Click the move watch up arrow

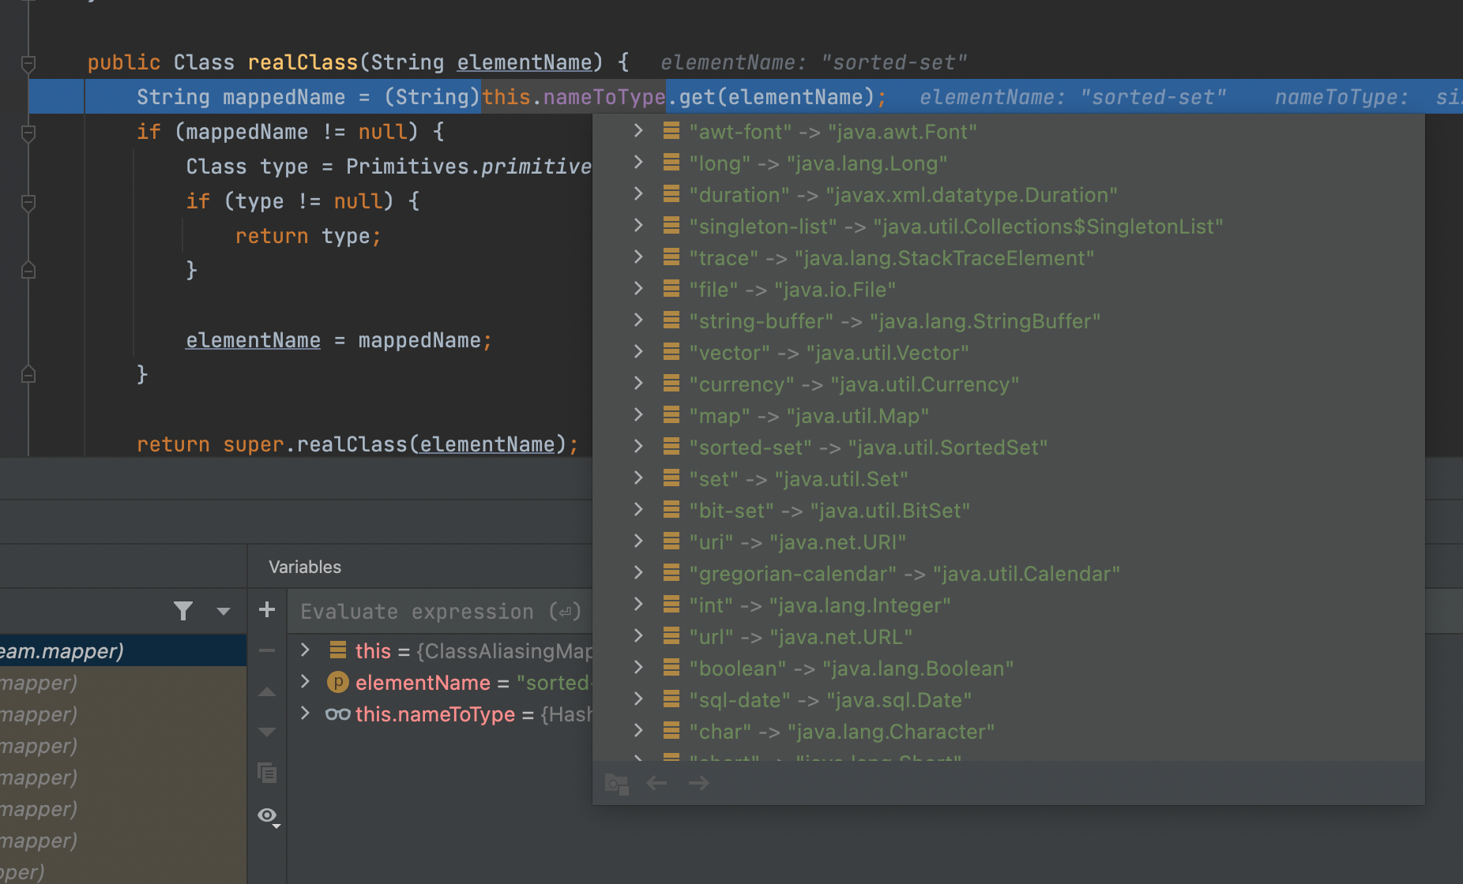click(267, 692)
